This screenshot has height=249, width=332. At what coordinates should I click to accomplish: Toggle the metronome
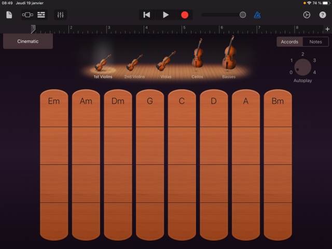(258, 15)
